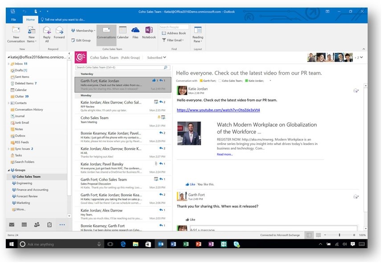Toggle the Conversations view button

[x=106, y=32]
